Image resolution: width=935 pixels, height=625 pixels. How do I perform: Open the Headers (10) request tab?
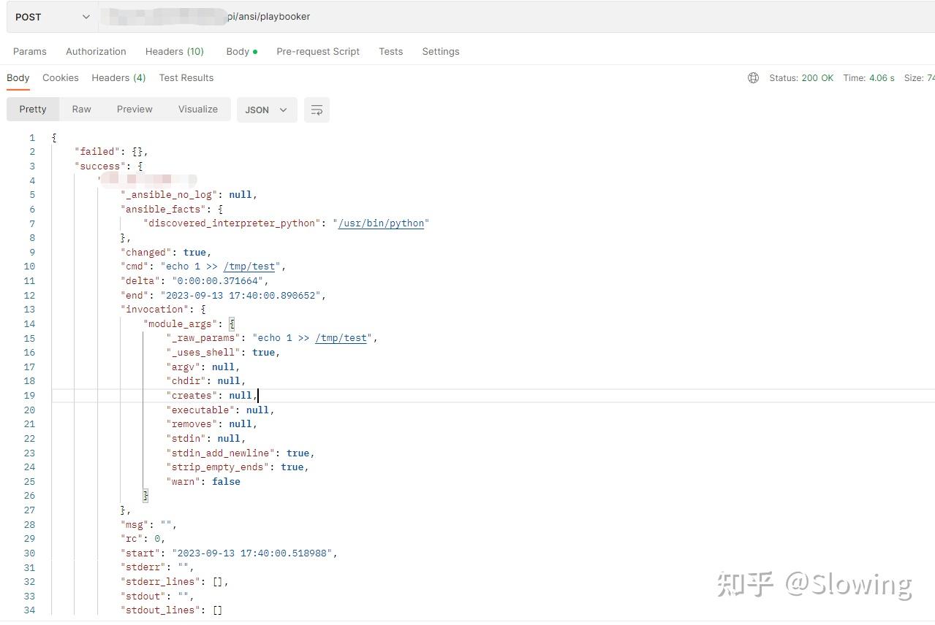pos(174,51)
